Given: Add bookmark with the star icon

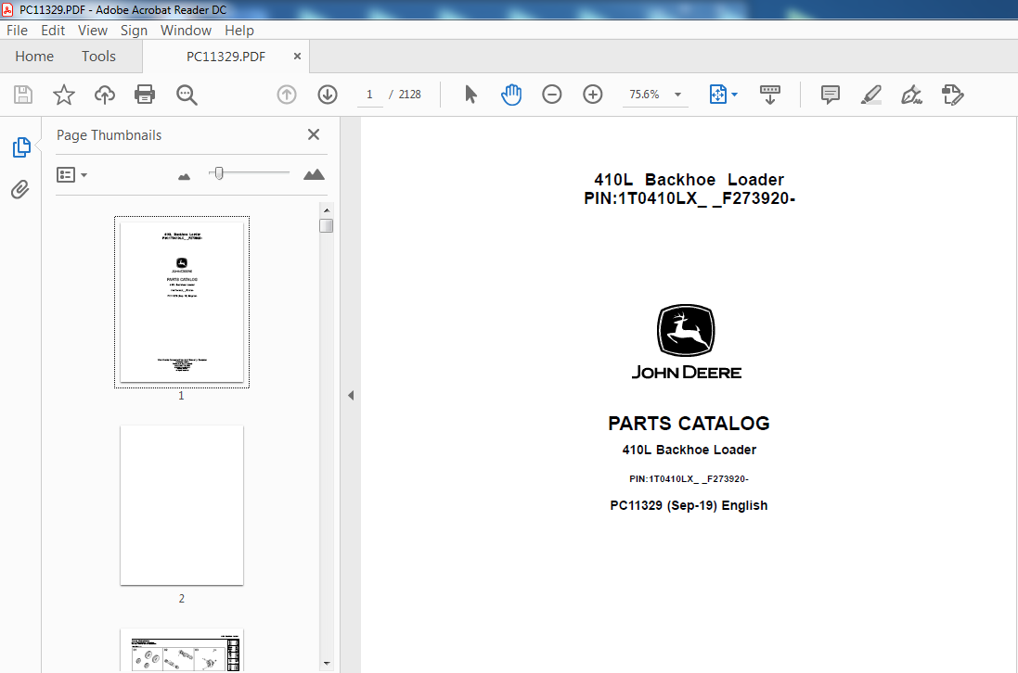Looking at the screenshot, I should (x=64, y=95).
